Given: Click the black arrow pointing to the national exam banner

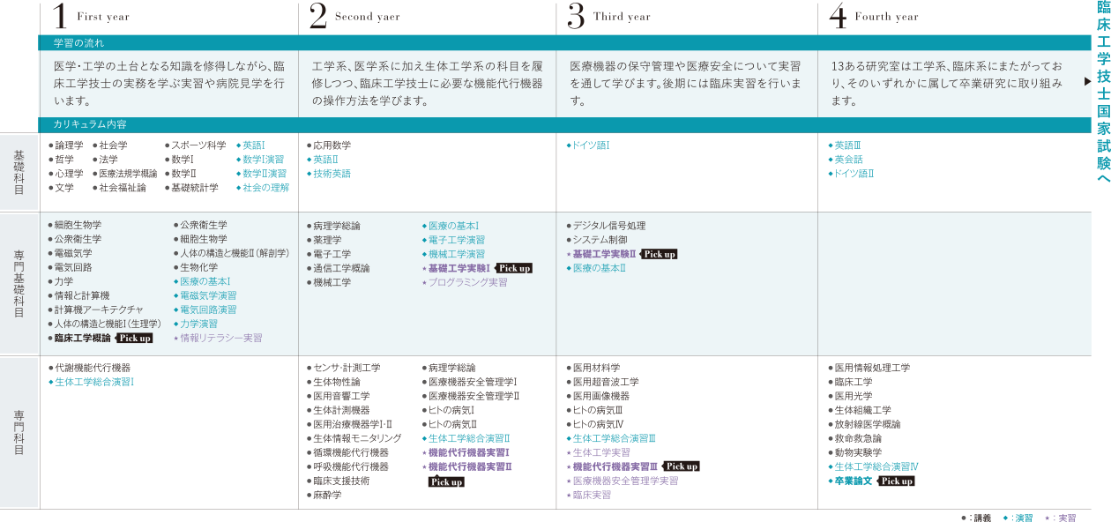Looking at the screenshot, I should click(1087, 82).
